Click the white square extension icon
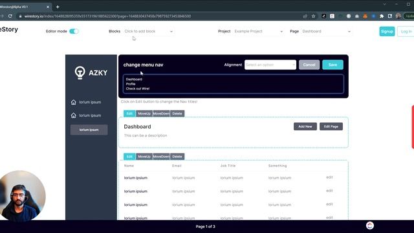The width and height of the screenshot is (414, 233). pos(332,16)
